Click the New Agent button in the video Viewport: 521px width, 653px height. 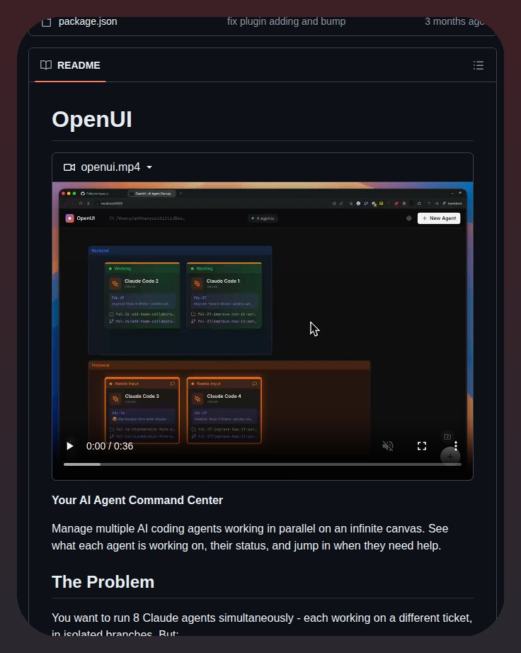coord(439,218)
